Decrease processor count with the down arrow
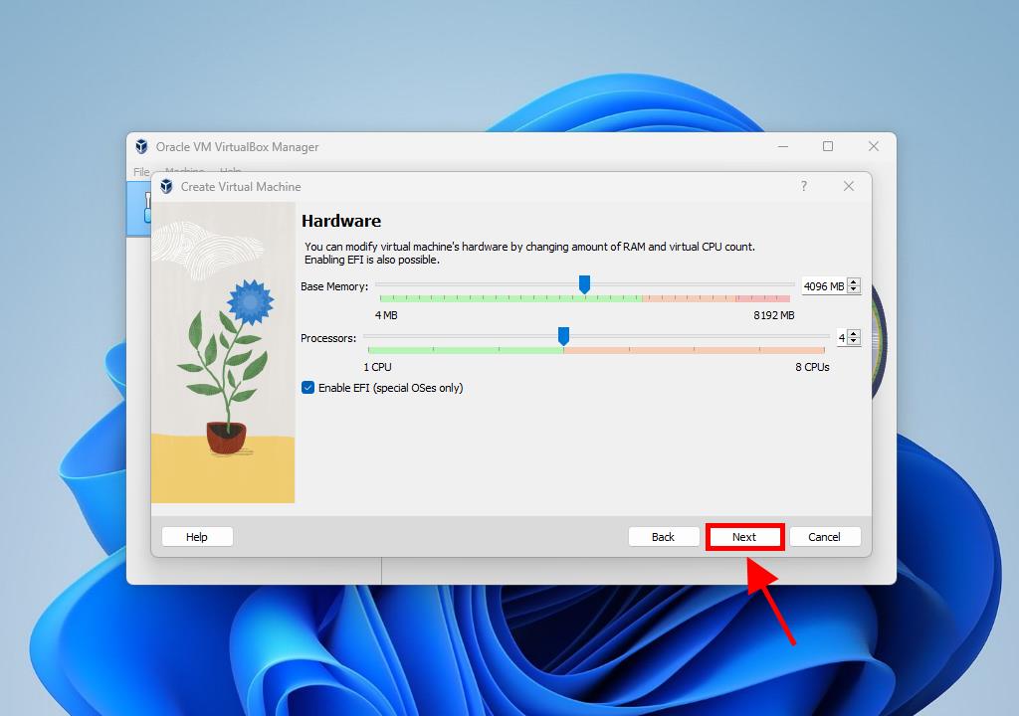The image size is (1019, 716). pos(854,342)
